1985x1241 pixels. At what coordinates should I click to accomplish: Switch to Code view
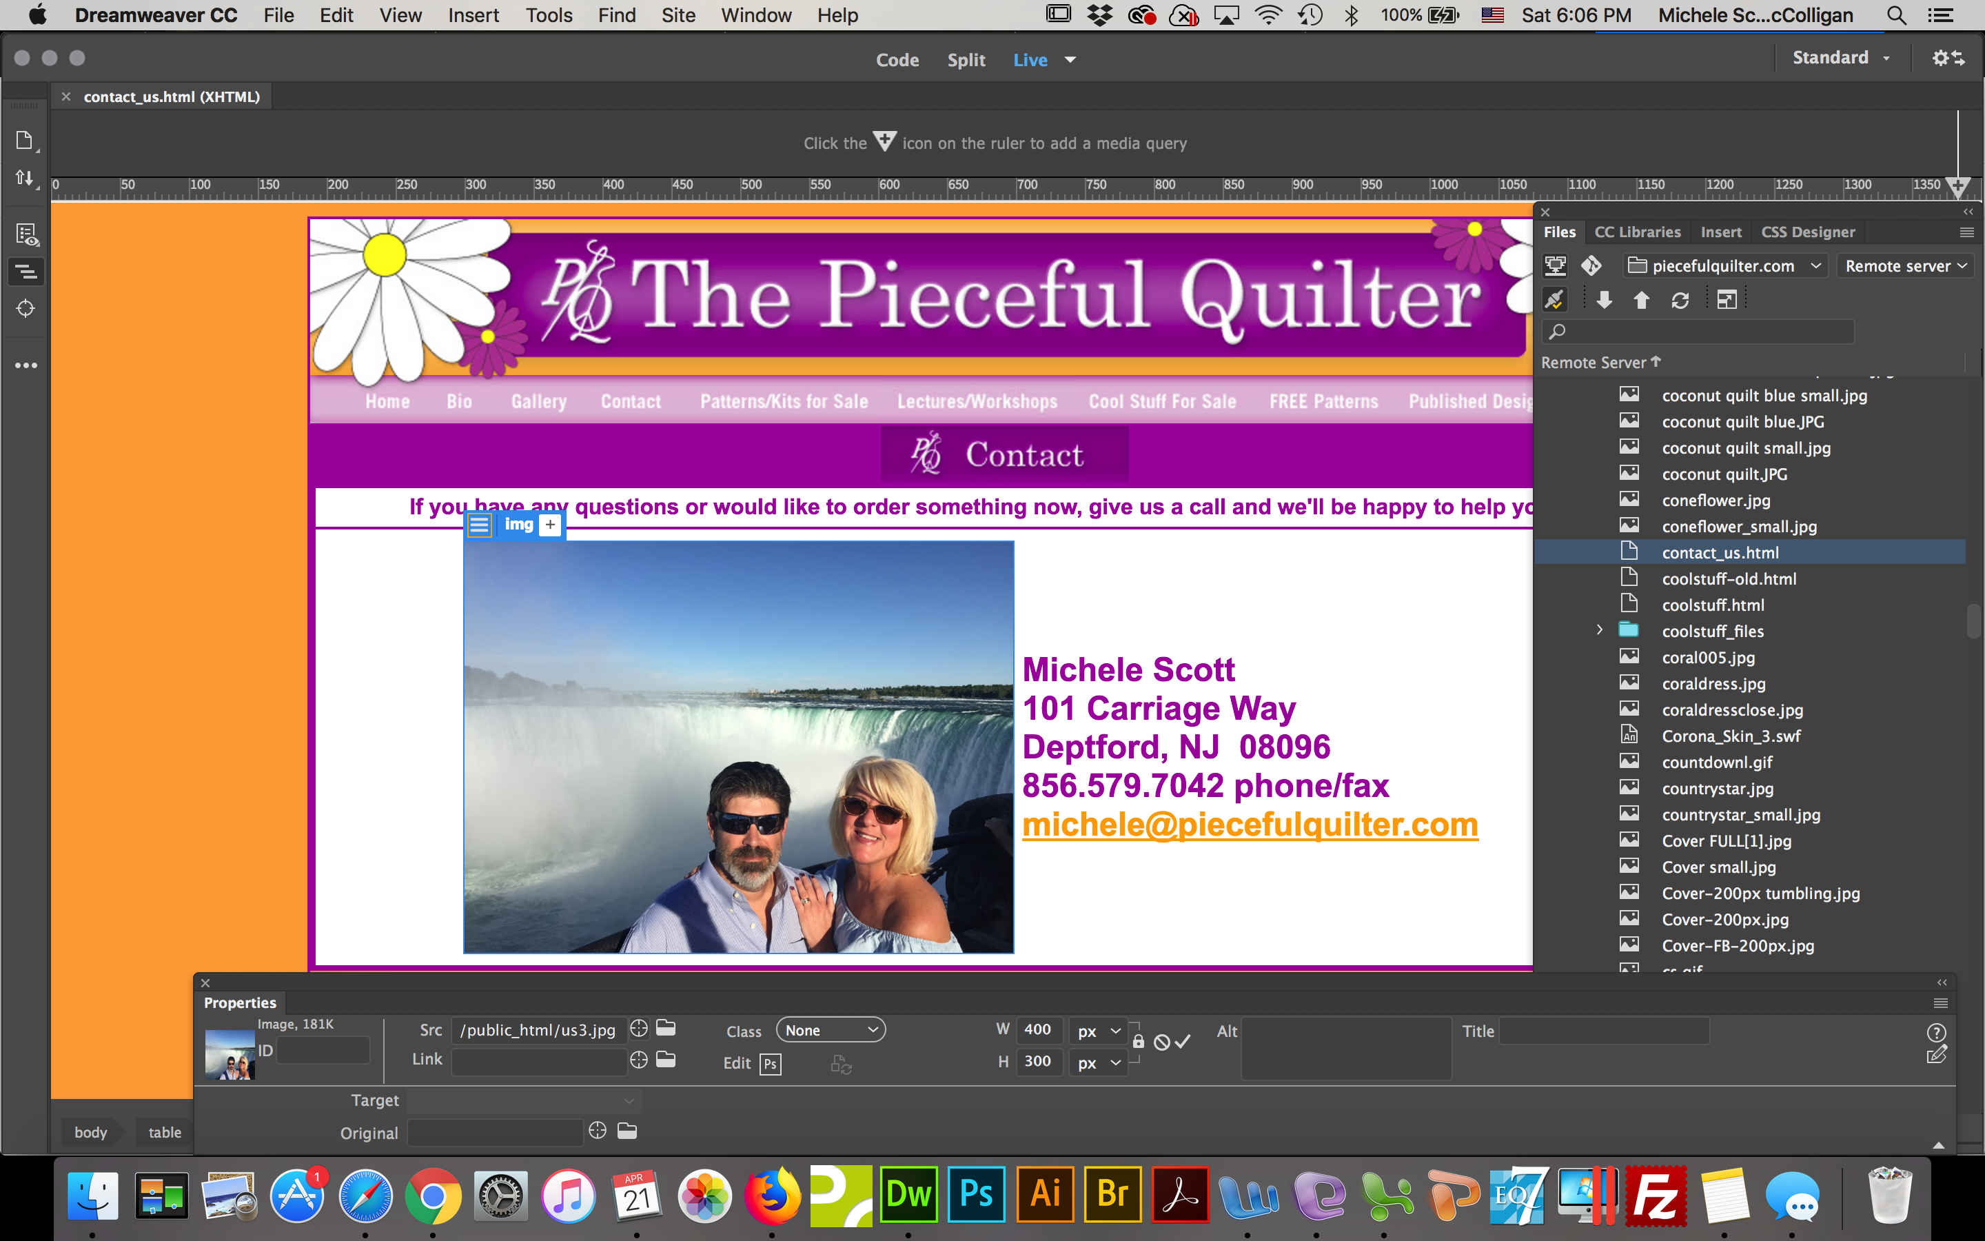(897, 60)
